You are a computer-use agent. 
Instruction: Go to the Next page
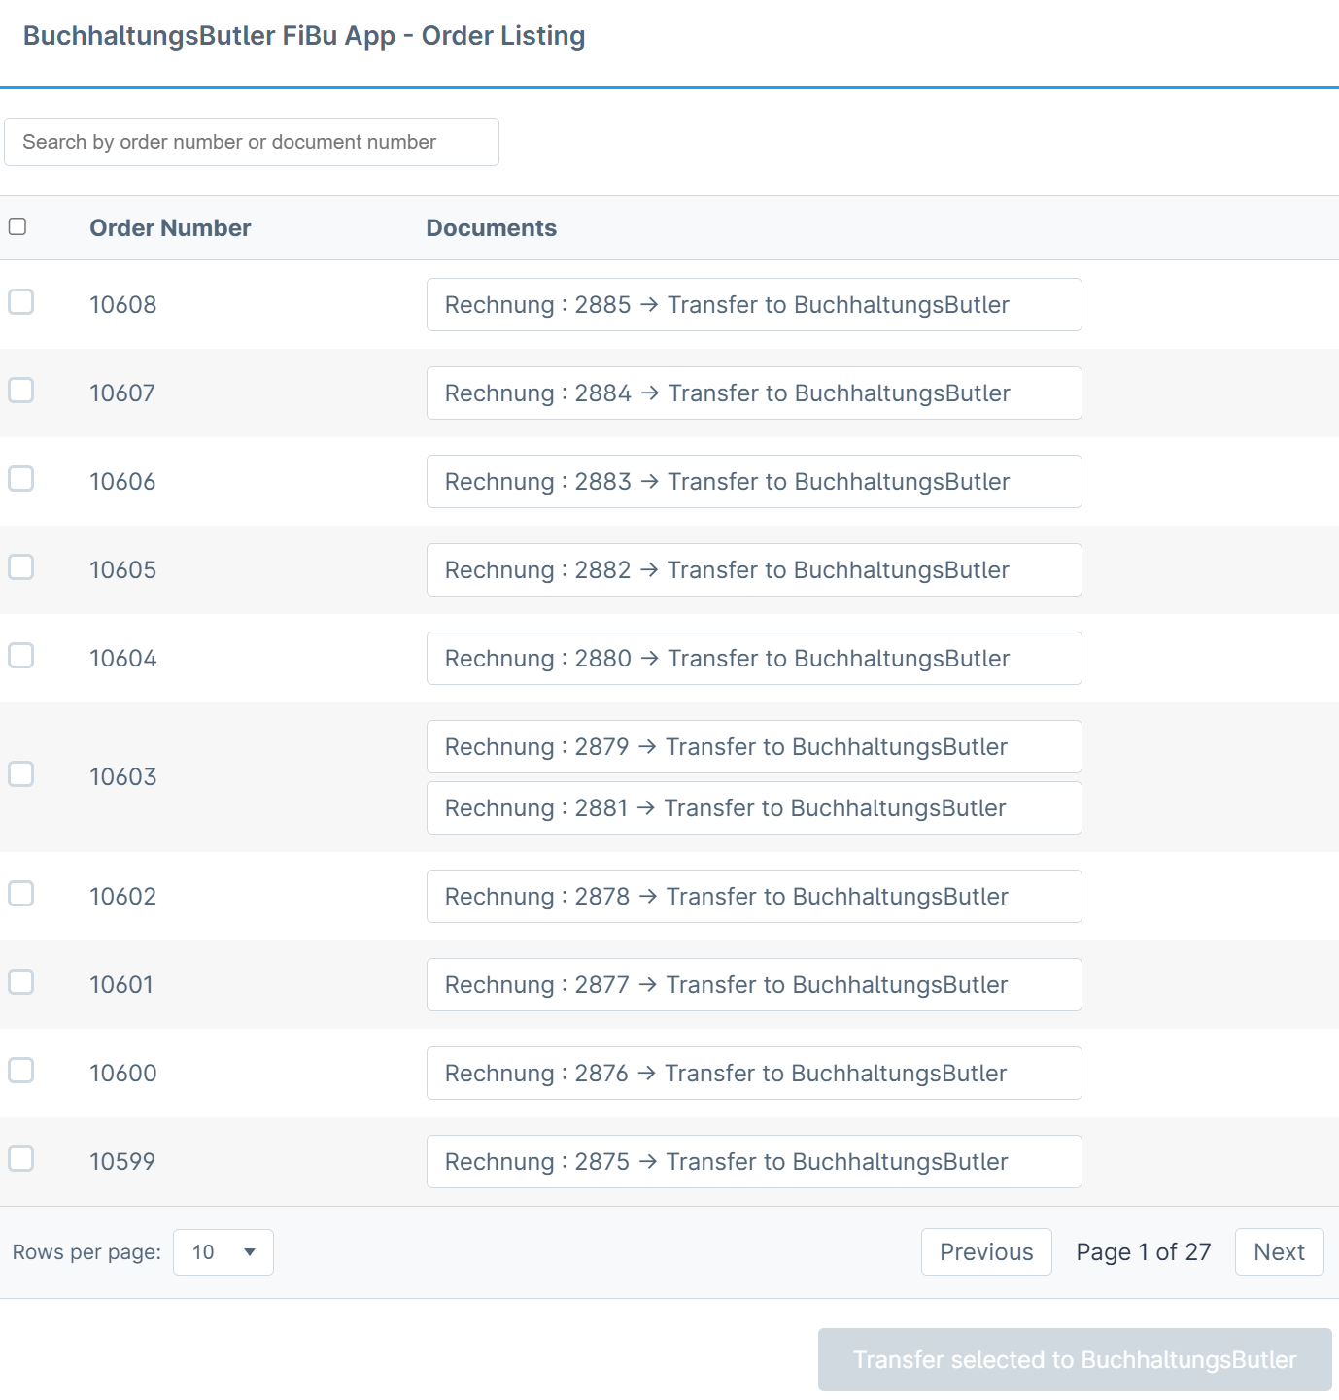[1279, 1252]
